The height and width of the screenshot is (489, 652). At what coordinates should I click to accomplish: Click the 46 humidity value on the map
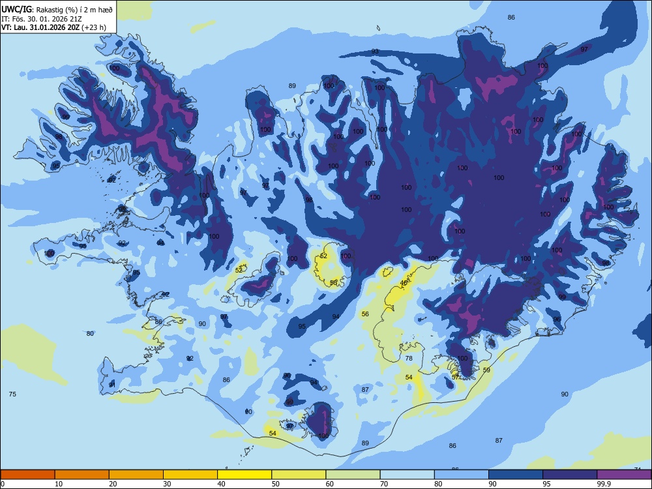point(404,283)
